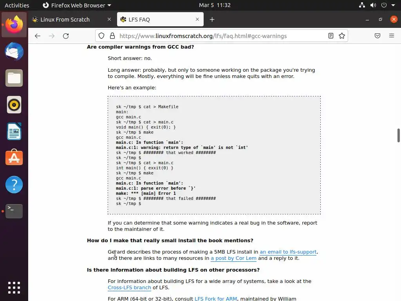Open the Save to Pocket icon
Screen dimensions: 401x301
(x=377, y=36)
